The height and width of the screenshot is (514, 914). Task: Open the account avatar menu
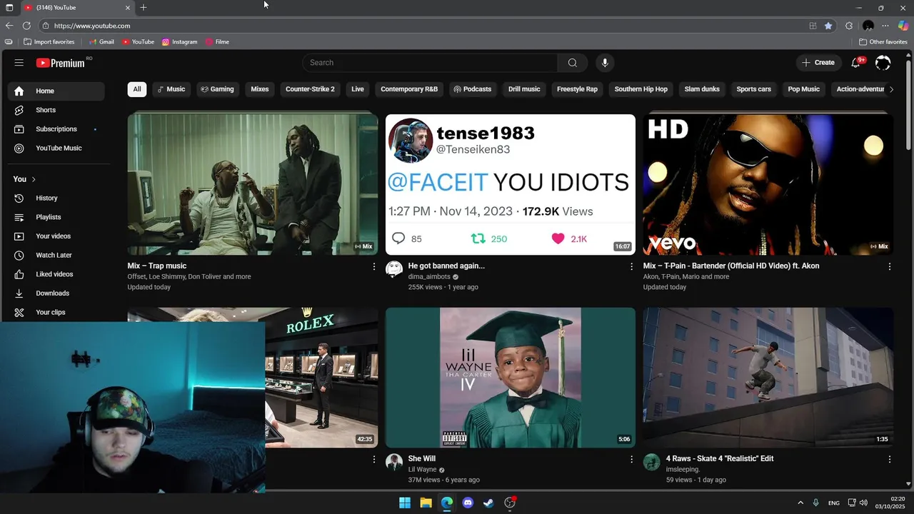click(x=883, y=63)
